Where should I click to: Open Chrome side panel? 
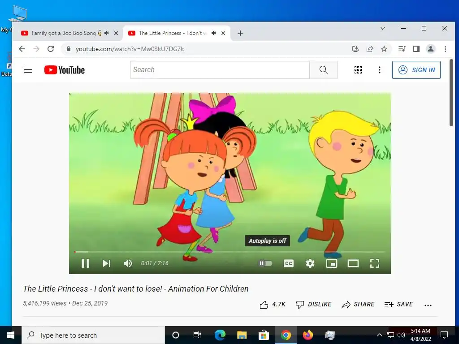coord(416,49)
